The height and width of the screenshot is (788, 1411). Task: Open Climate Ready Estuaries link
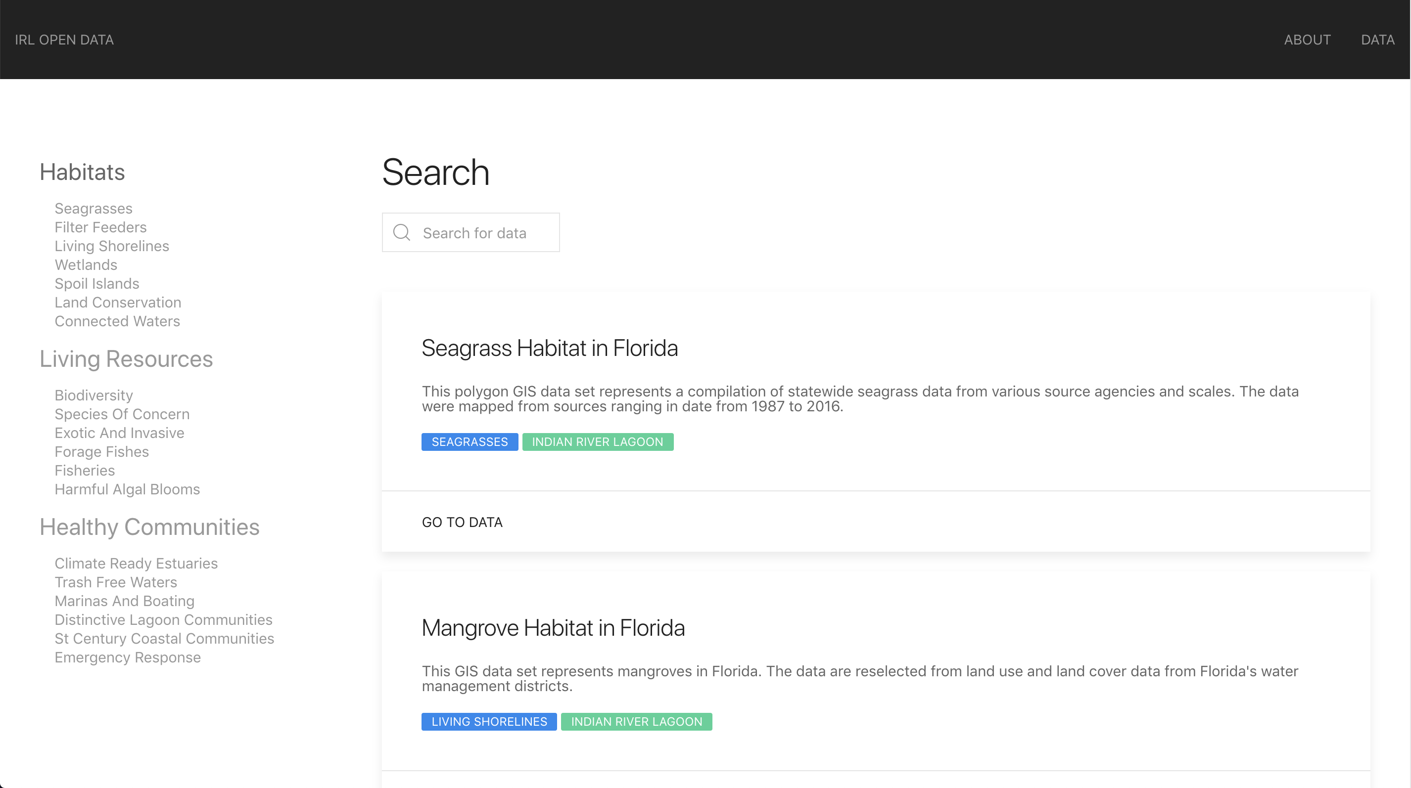136,563
